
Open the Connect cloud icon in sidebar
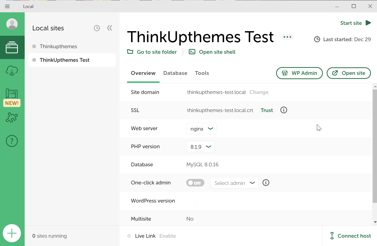(x=12, y=71)
